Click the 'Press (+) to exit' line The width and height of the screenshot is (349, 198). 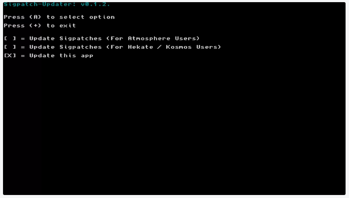40,26
